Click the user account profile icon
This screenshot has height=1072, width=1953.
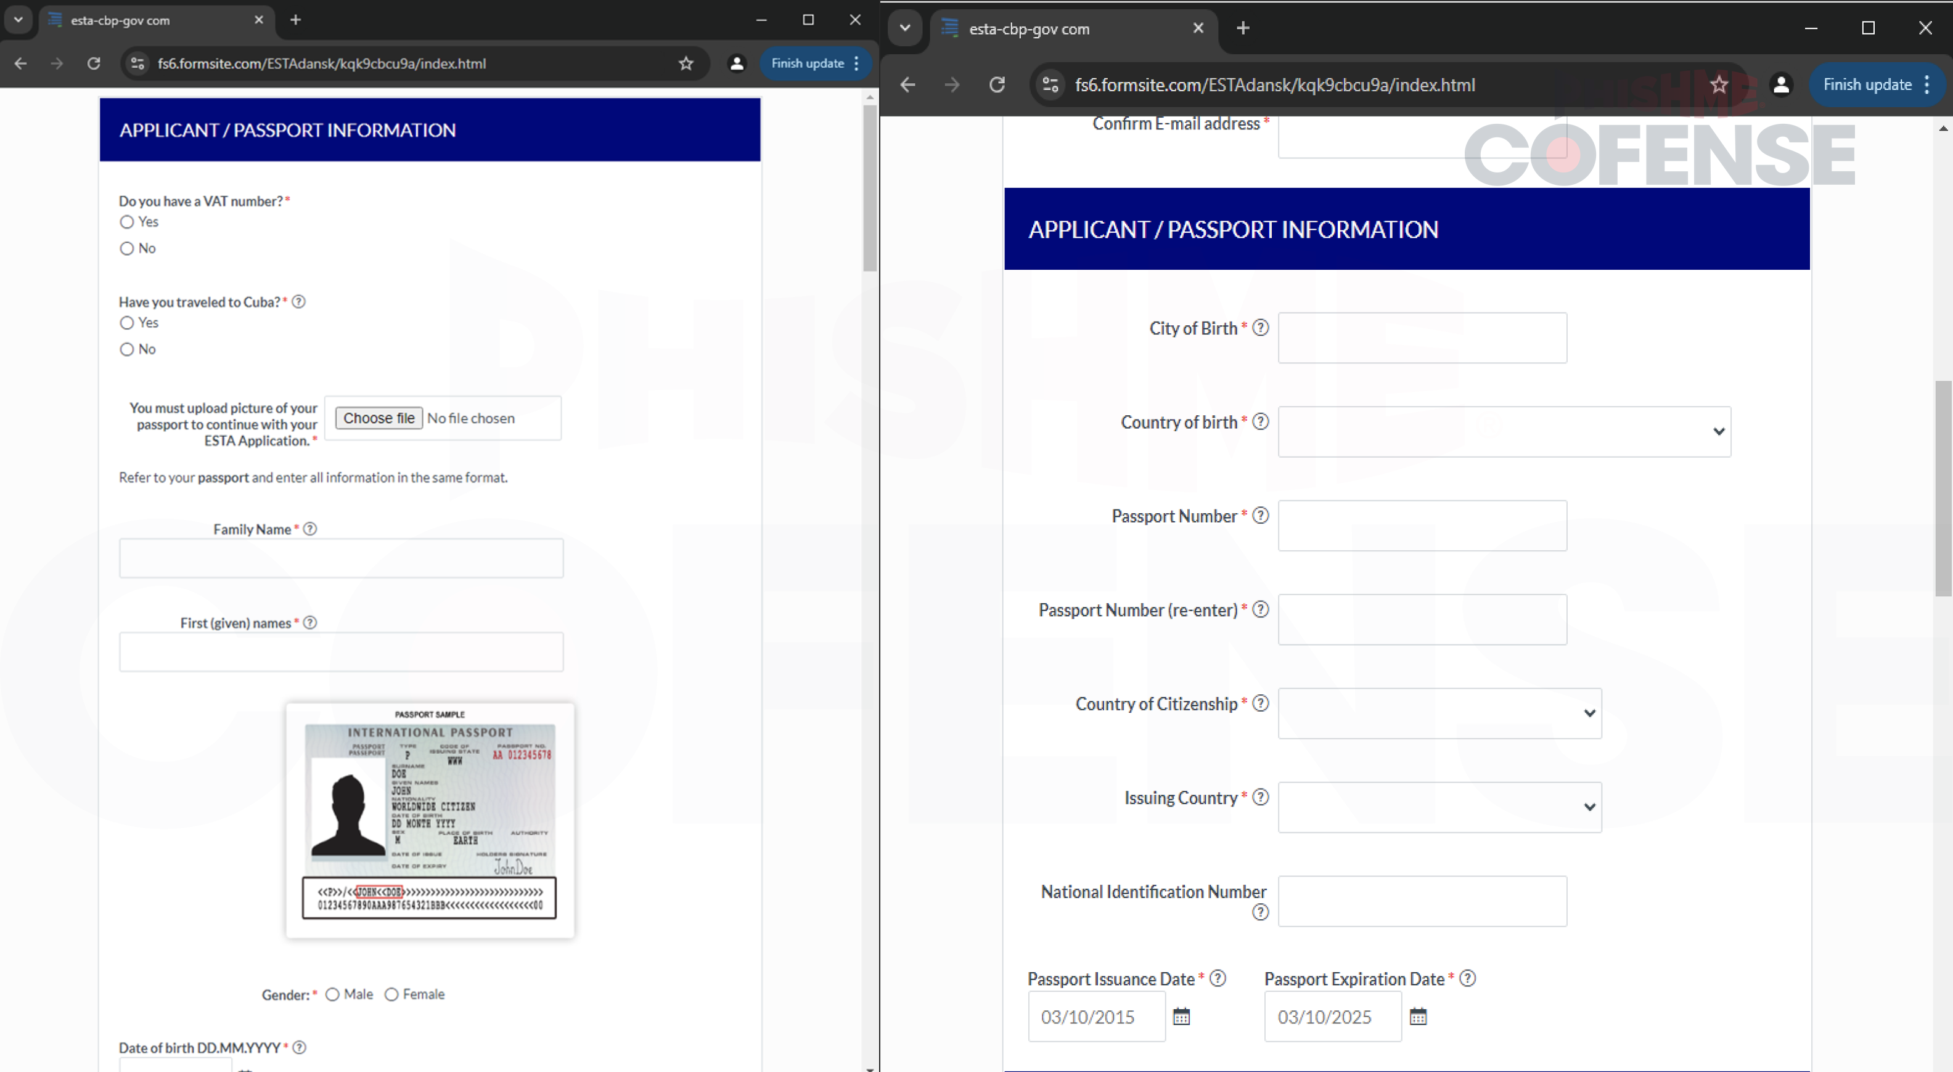click(x=734, y=62)
